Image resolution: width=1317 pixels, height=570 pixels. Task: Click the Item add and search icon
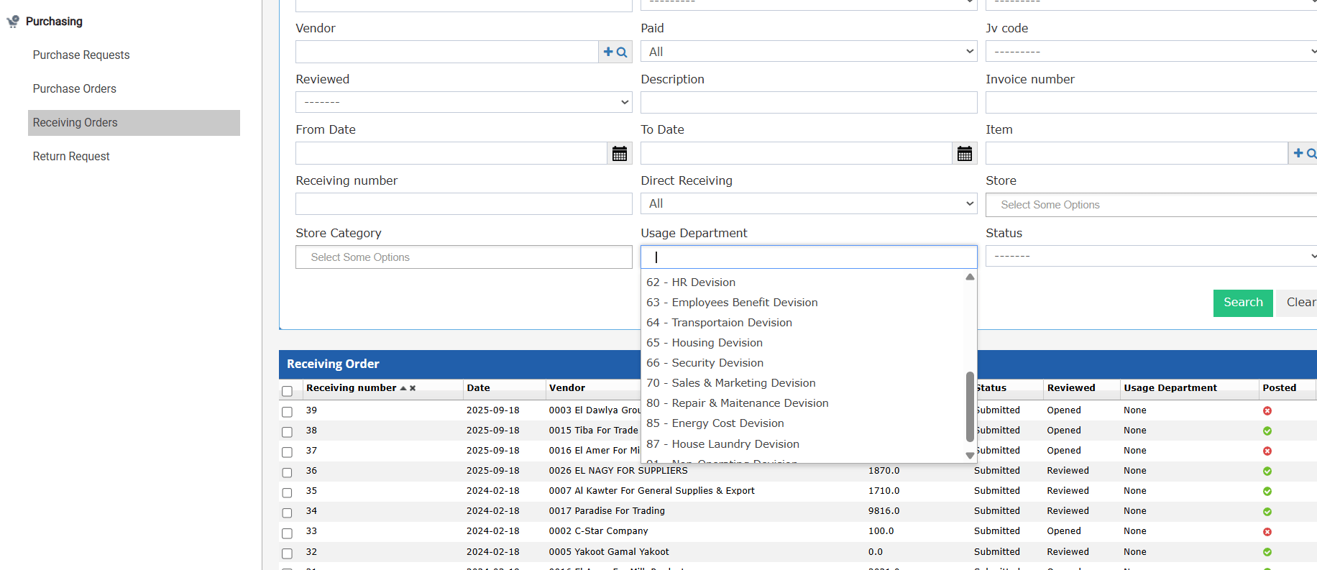[x=1304, y=153]
